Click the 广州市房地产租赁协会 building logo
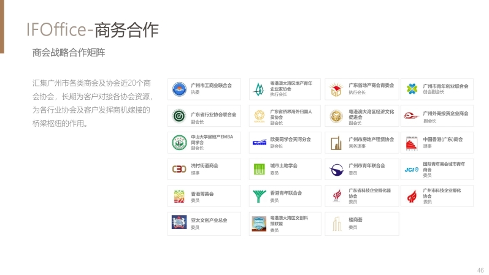489x275 pixels. tap(336, 143)
